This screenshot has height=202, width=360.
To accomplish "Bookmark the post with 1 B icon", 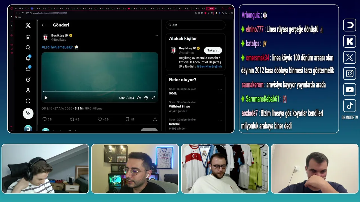I will 127,119.
